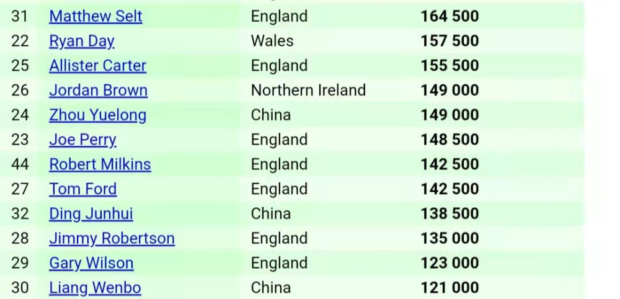
Task: Select the 164 500 points value
Action: [449, 16]
